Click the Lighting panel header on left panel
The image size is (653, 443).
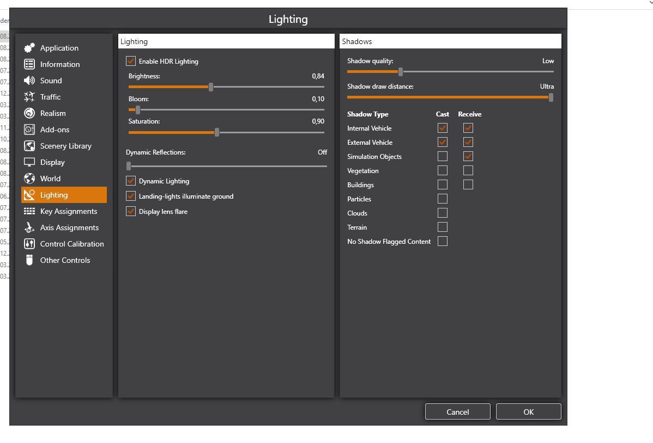226,41
